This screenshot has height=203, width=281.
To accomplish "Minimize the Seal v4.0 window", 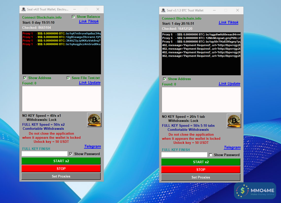I will pos(75,9).
